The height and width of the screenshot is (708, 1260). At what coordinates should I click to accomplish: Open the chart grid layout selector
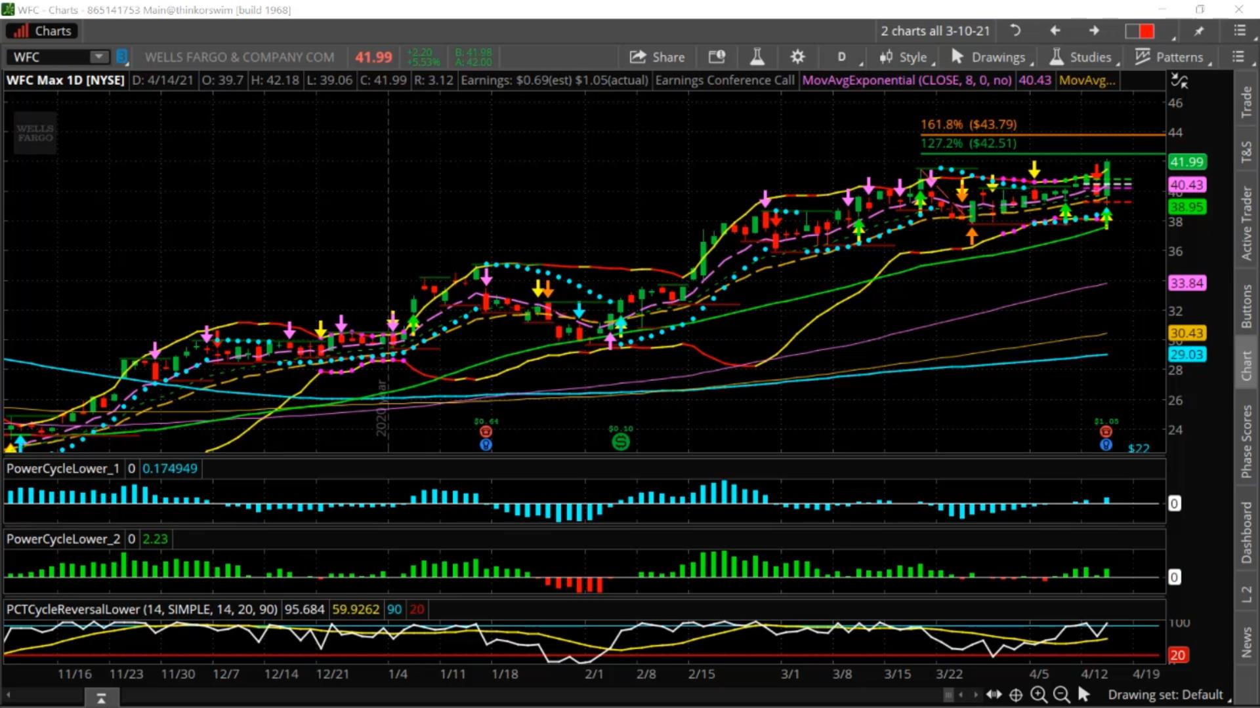click(x=1140, y=31)
